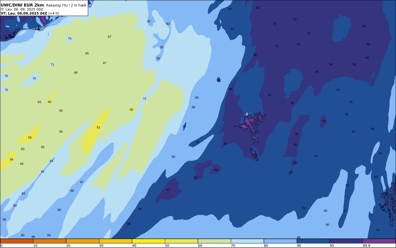Click the '99.9' legend tick label
Screen dimensions: 396x248
tap(367, 246)
